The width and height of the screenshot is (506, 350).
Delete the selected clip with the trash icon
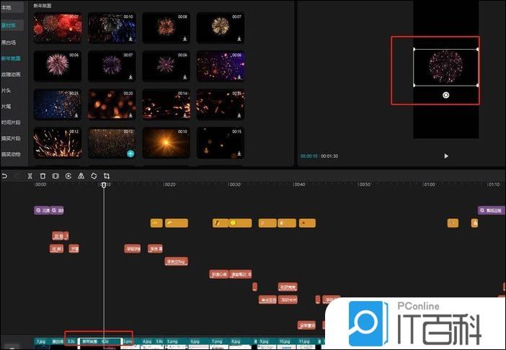pos(43,176)
